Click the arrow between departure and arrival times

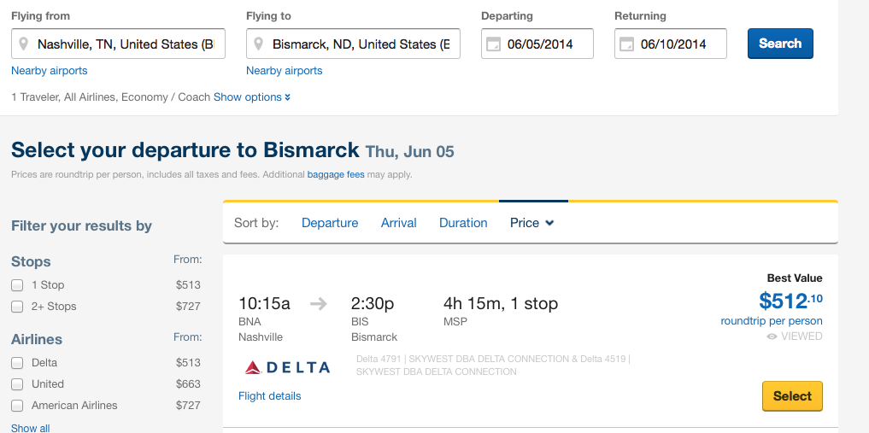(319, 303)
